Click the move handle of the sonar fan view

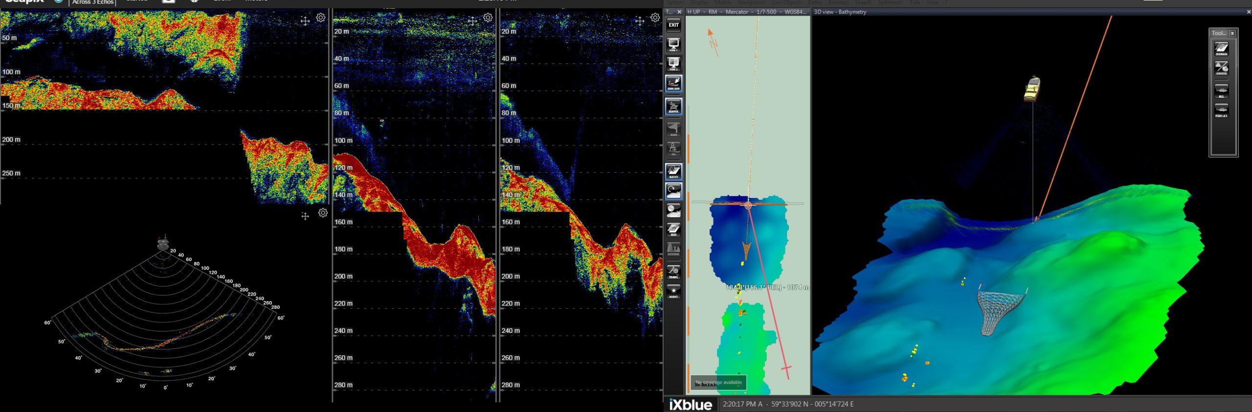pos(305,216)
